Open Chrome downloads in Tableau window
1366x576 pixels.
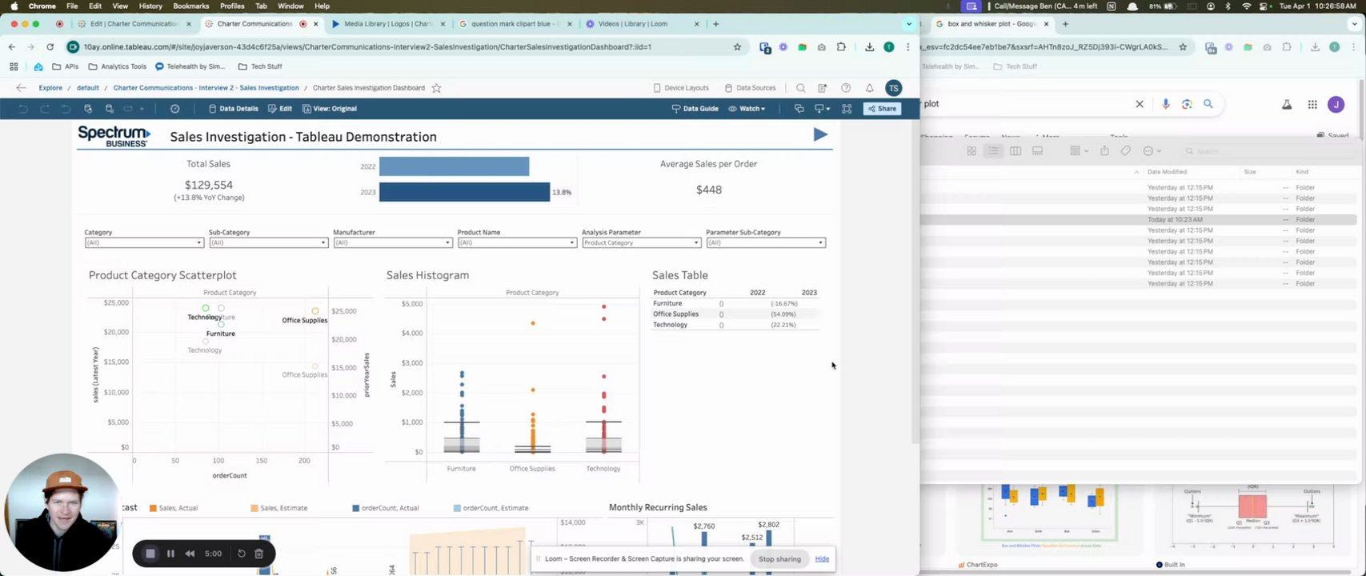tap(869, 47)
